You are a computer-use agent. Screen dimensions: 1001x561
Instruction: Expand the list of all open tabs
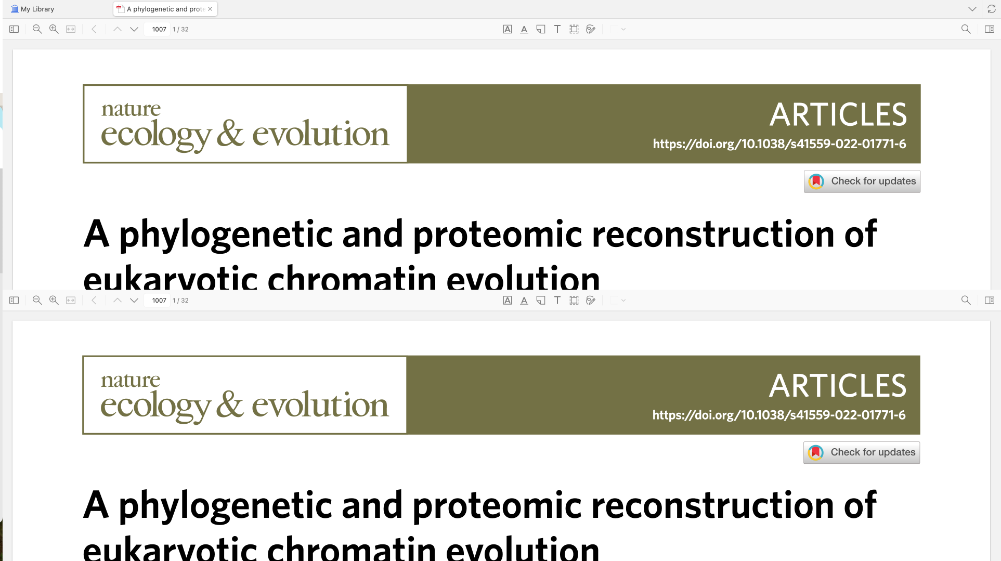point(972,9)
